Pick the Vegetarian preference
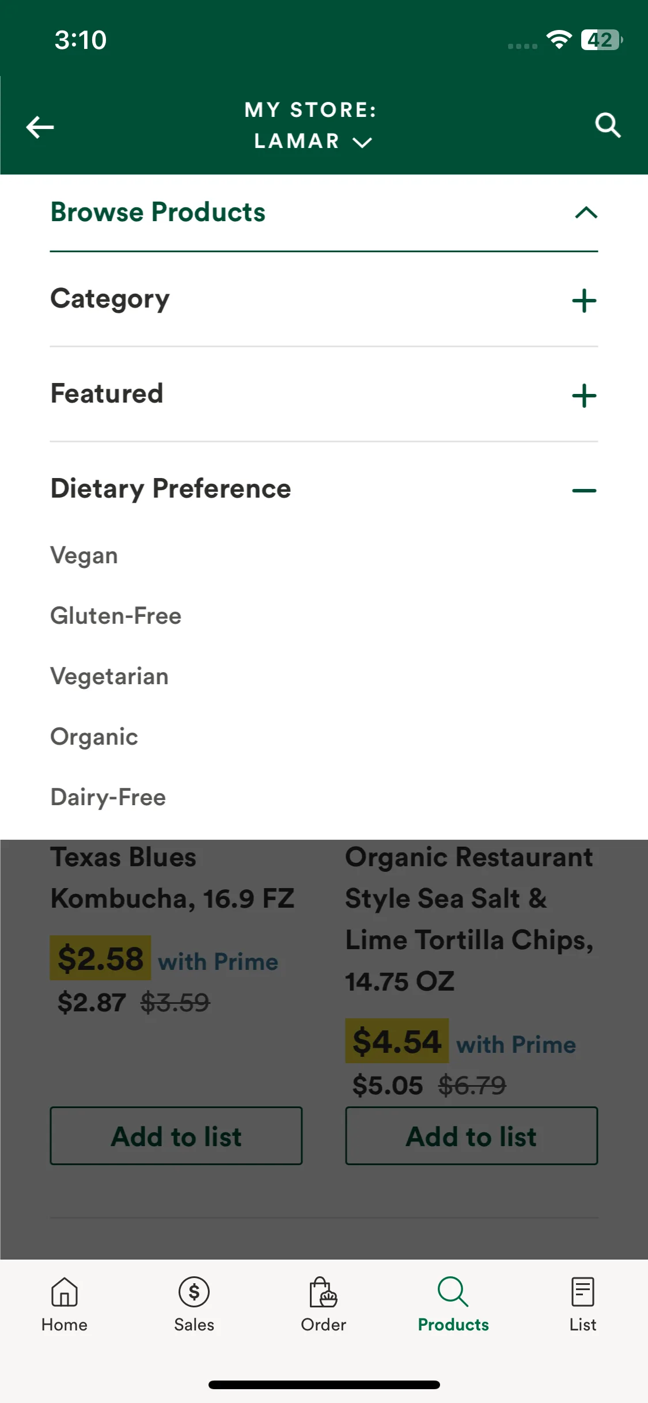Image resolution: width=648 pixels, height=1403 pixels. click(x=109, y=677)
